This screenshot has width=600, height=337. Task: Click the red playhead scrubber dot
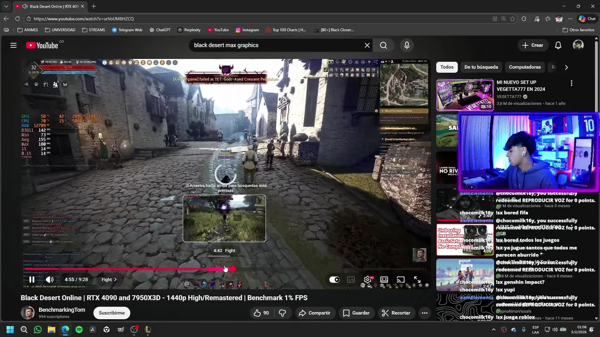tap(232, 269)
